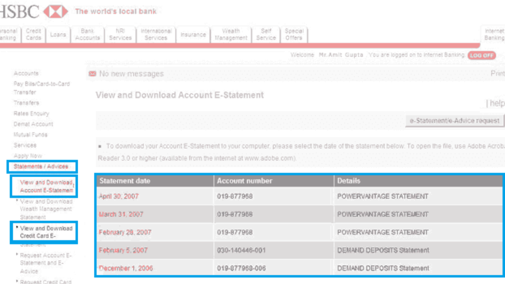Open the Self Service tab
The height and width of the screenshot is (284, 505).
coord(266,34)
